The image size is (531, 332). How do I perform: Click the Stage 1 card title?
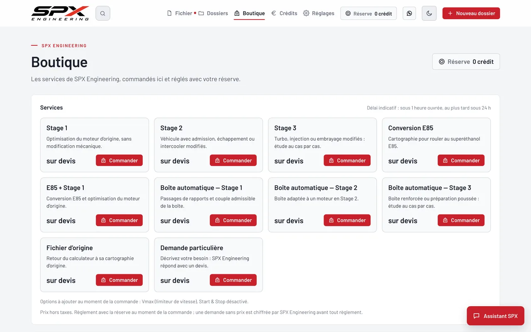pos(57,128)
